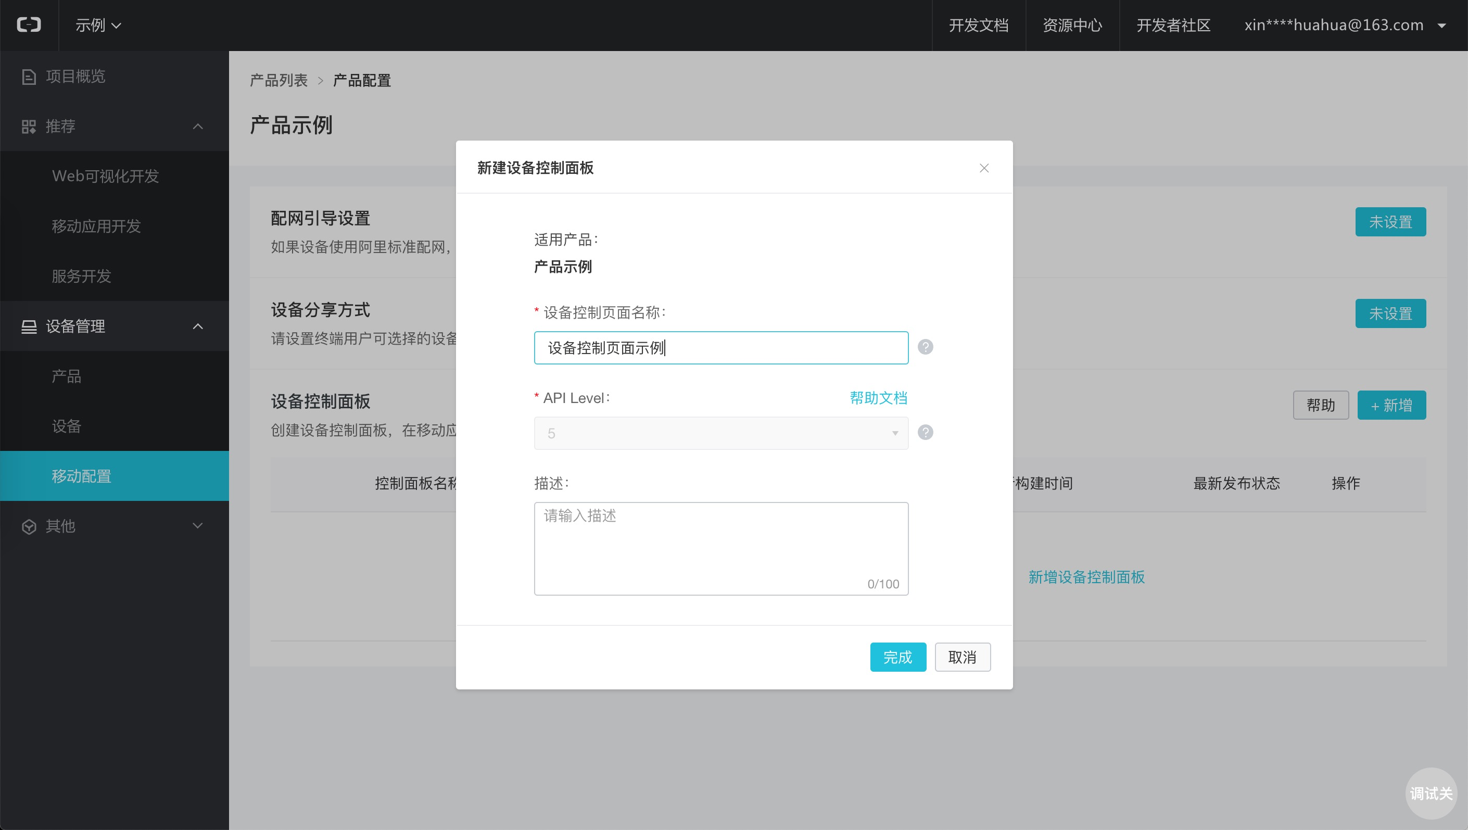Click 未设置 for 配网引导设置

1390,222
